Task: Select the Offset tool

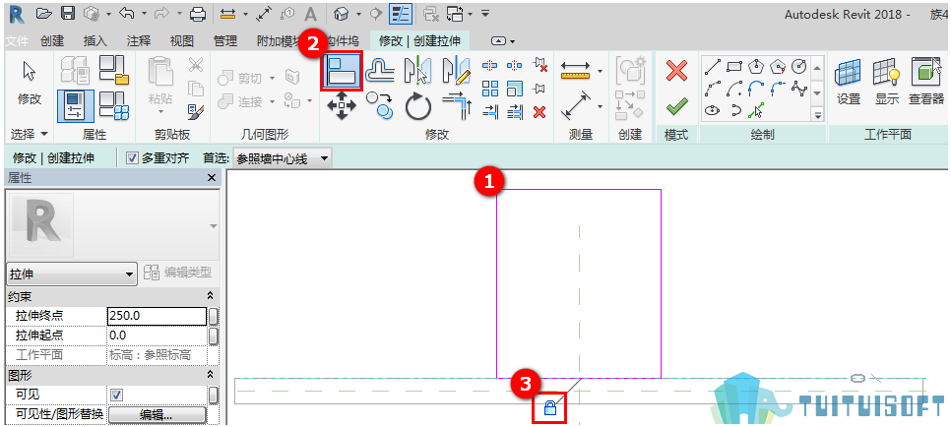Action: [x=380, y=71]
